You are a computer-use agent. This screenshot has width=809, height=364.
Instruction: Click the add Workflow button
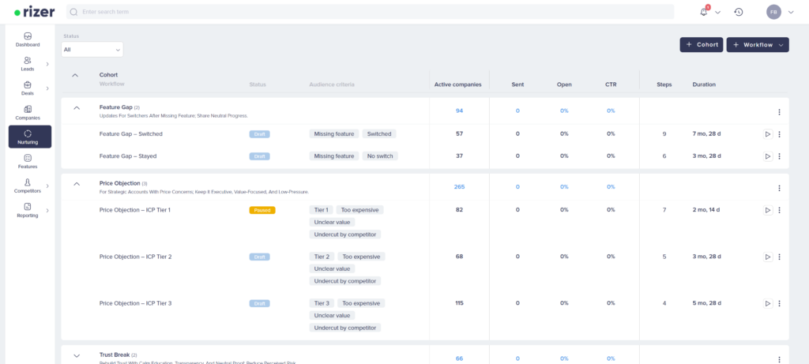pos(757,45)
